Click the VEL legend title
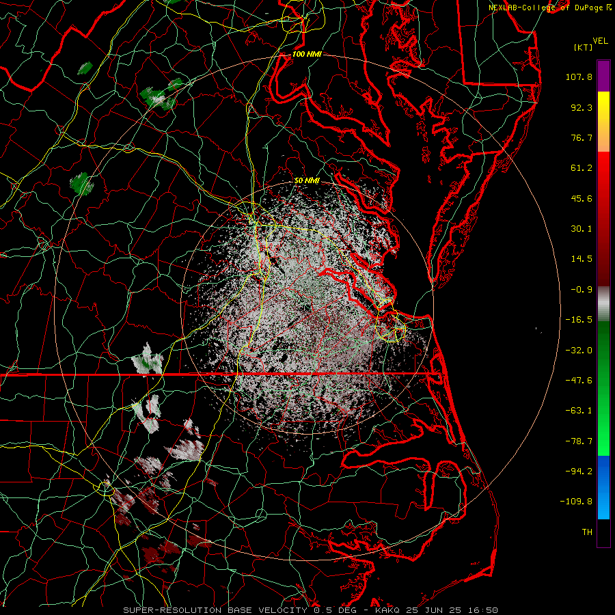 click(600, 41)
